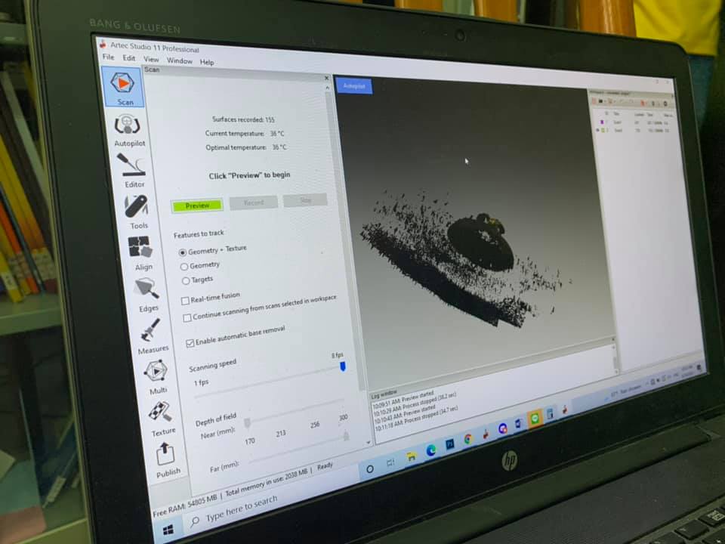Screen dimensions: 725x544
Task: Select the Targets tracking radio button
Action: [x=186, y=281]
